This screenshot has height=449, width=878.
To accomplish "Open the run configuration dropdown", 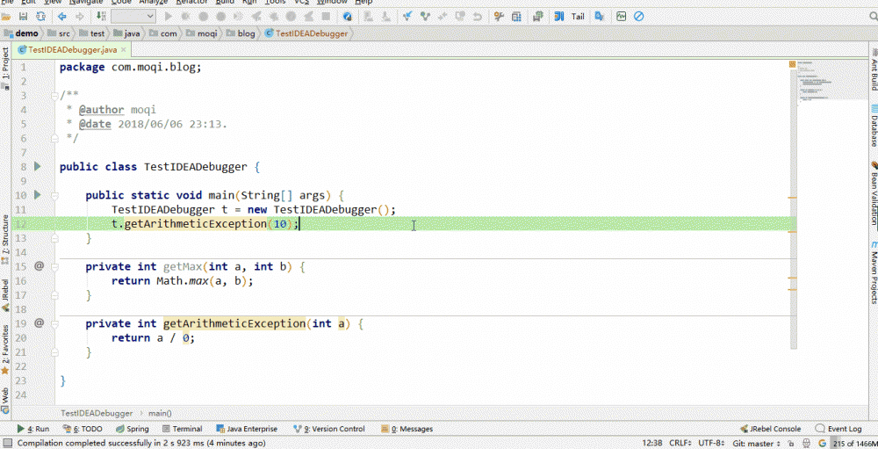I will (133, 16).
